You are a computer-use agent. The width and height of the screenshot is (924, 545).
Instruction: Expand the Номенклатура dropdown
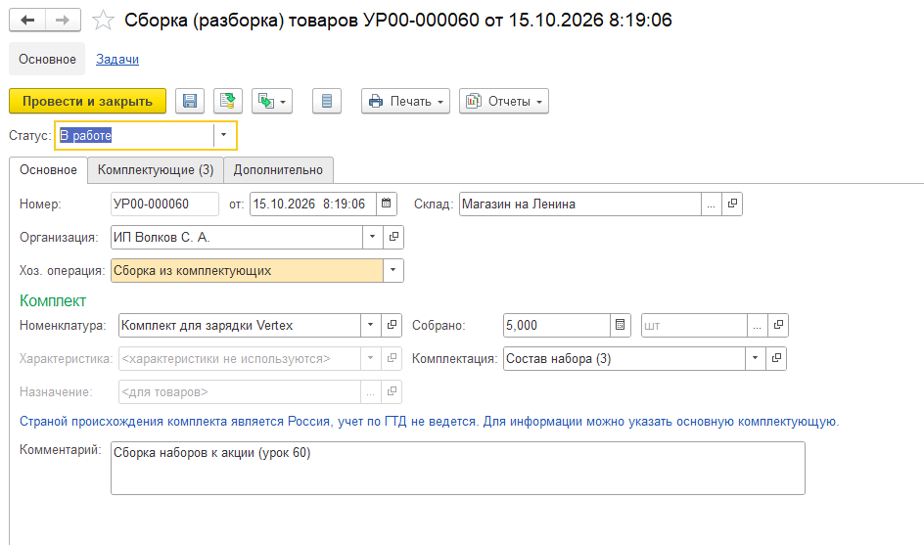pos(371,325)
